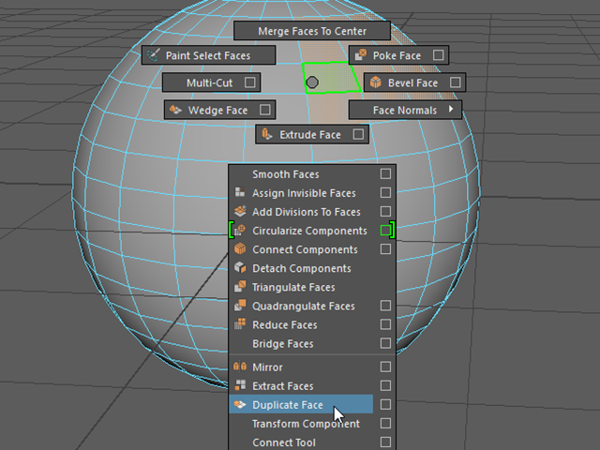Select Paint Select Faces marking menu item
Viewport: 600px width, 450px height.
coord(208,55)
